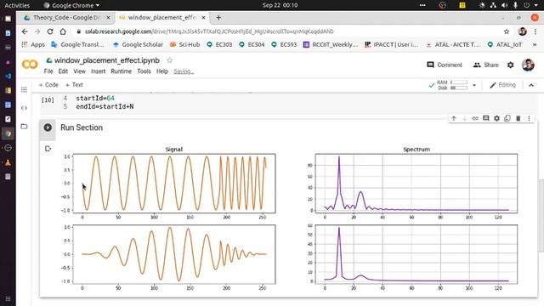The image size is (544, 306).
Task: Open a new browser tab
Action: pos(218,17)
